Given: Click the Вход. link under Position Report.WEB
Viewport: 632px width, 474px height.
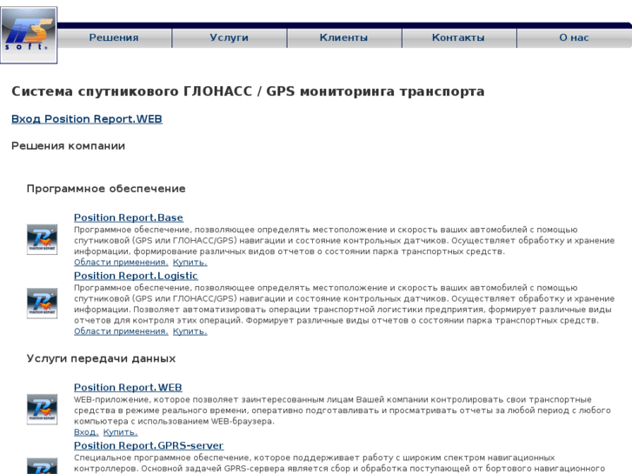Looking at the screenshot, I should (86, 432).
